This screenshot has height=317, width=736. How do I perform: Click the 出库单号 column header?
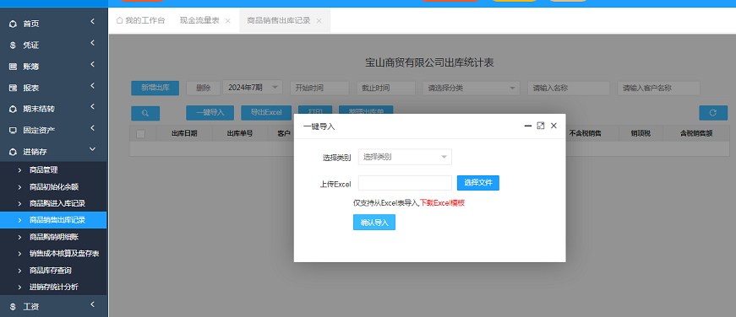pyautogui.click(x=240, y=134)
